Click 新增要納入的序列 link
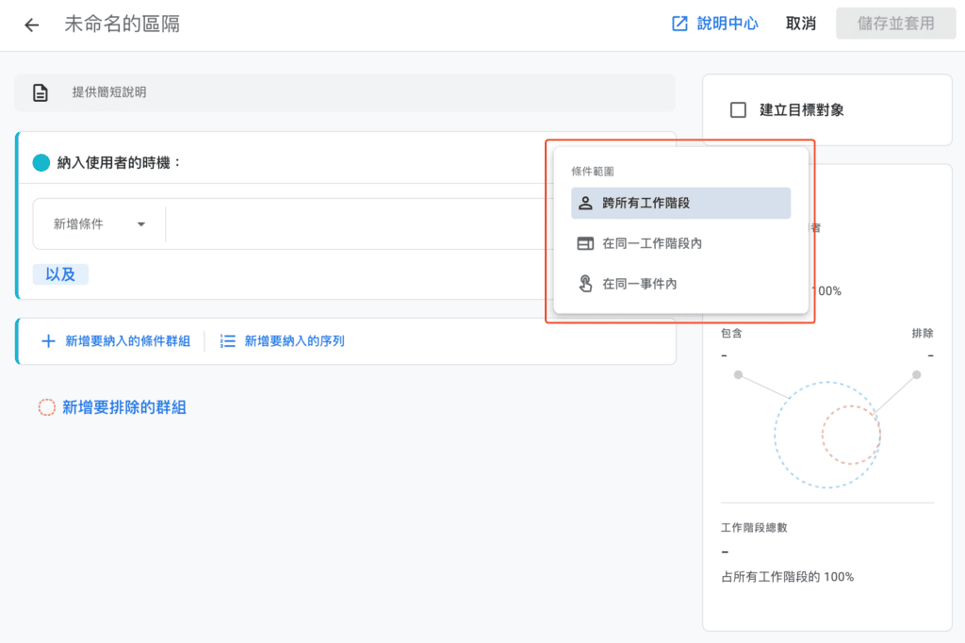The width and height of the screenshot is (965, 643). [294, 340]
